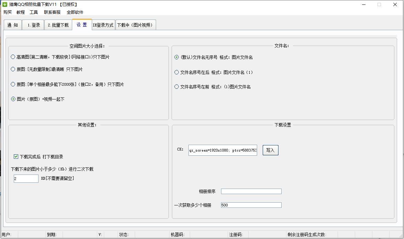The height and width of the screenshot is (239, 404).
Task: Go to the 2.批量下载 tab
Action: (58, 25)
